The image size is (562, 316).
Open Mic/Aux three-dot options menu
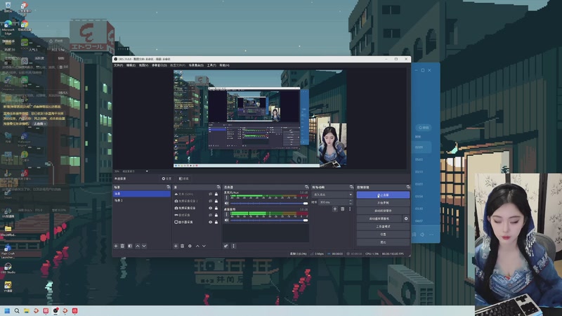pyautogui.click(x=226, y=197)
